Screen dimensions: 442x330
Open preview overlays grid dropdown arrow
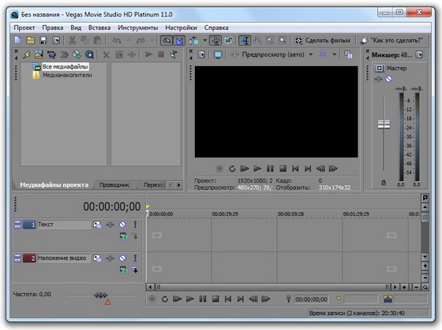click(335, 54)
